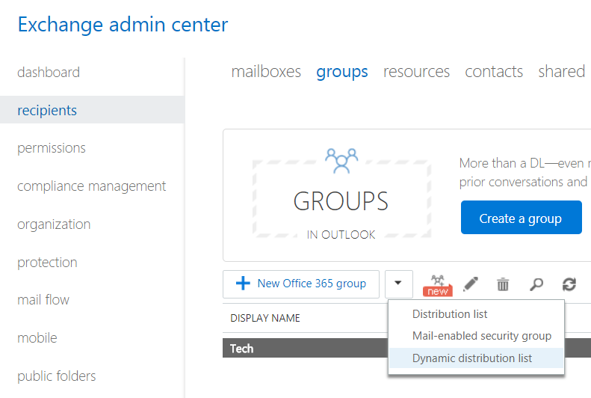Viewport: 591px width, 398px height.
Task: Click the GROUPS IN OUTLOOK banner graphic
Action: [x=341, y=195]
